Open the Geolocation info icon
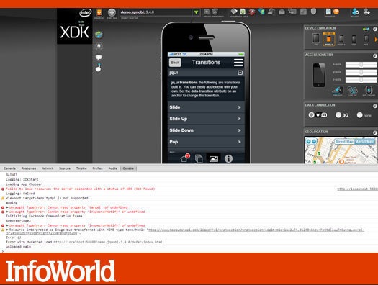The image size is (378, 285). pyautogui.click(x=375, y=132)
